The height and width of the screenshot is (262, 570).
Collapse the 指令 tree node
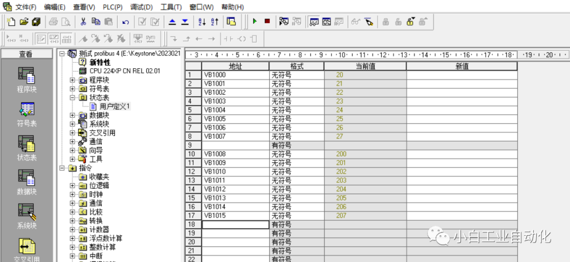[x=62, y=168]
